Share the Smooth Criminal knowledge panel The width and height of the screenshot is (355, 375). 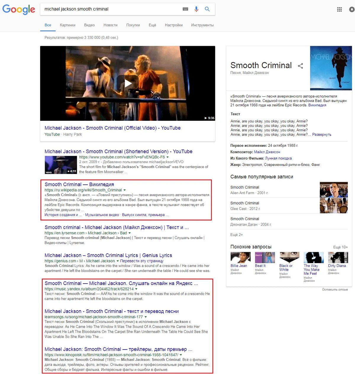coord(300,66)
